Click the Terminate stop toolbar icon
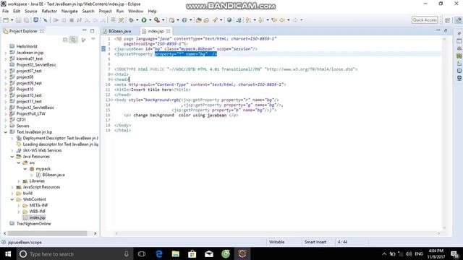Viewport: 463px width, 260px height. click(x=72, y=20)
